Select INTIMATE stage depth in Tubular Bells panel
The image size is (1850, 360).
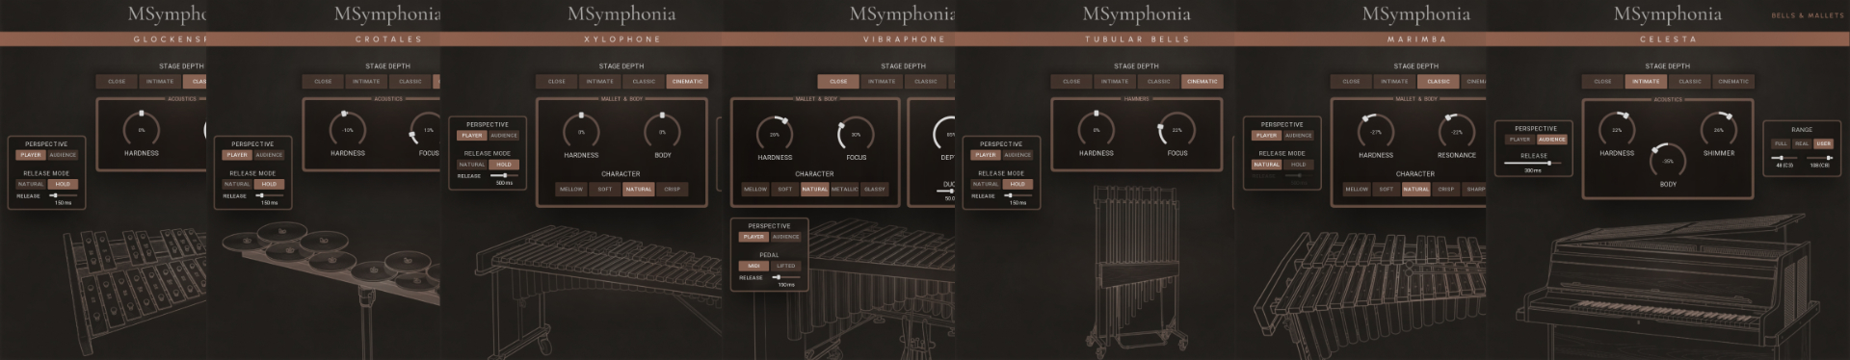coord(1115,82)
